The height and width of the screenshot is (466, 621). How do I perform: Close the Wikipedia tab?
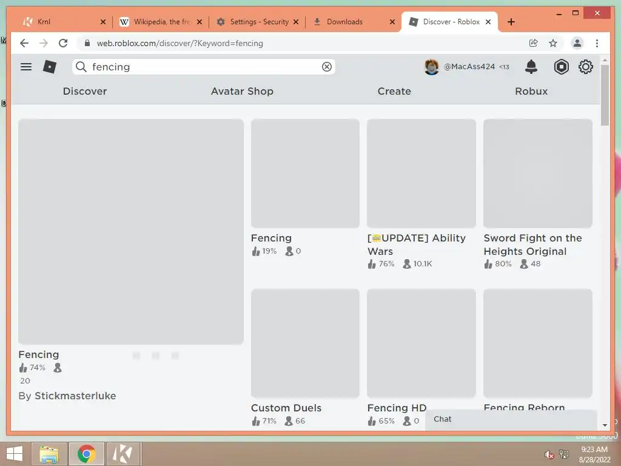click(200, 22)
